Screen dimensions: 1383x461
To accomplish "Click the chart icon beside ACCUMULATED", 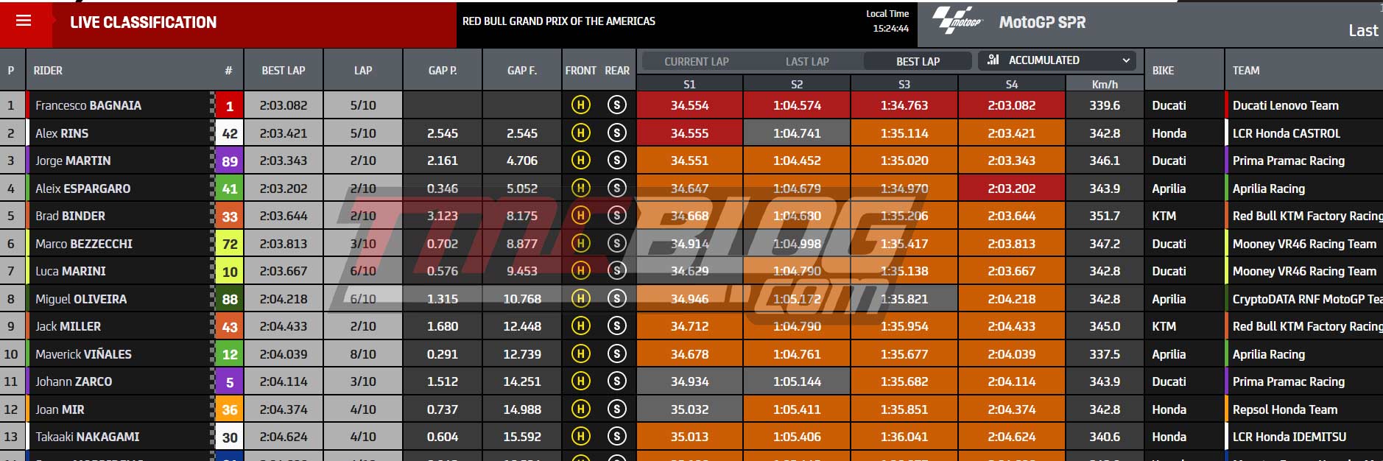I will (993, 60).
